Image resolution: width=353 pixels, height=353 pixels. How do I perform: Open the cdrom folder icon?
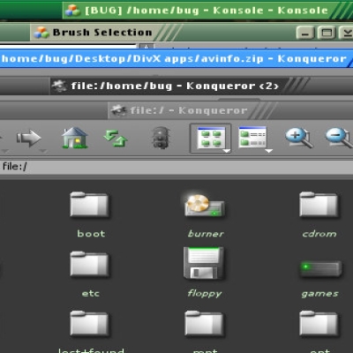click(319, 205)
